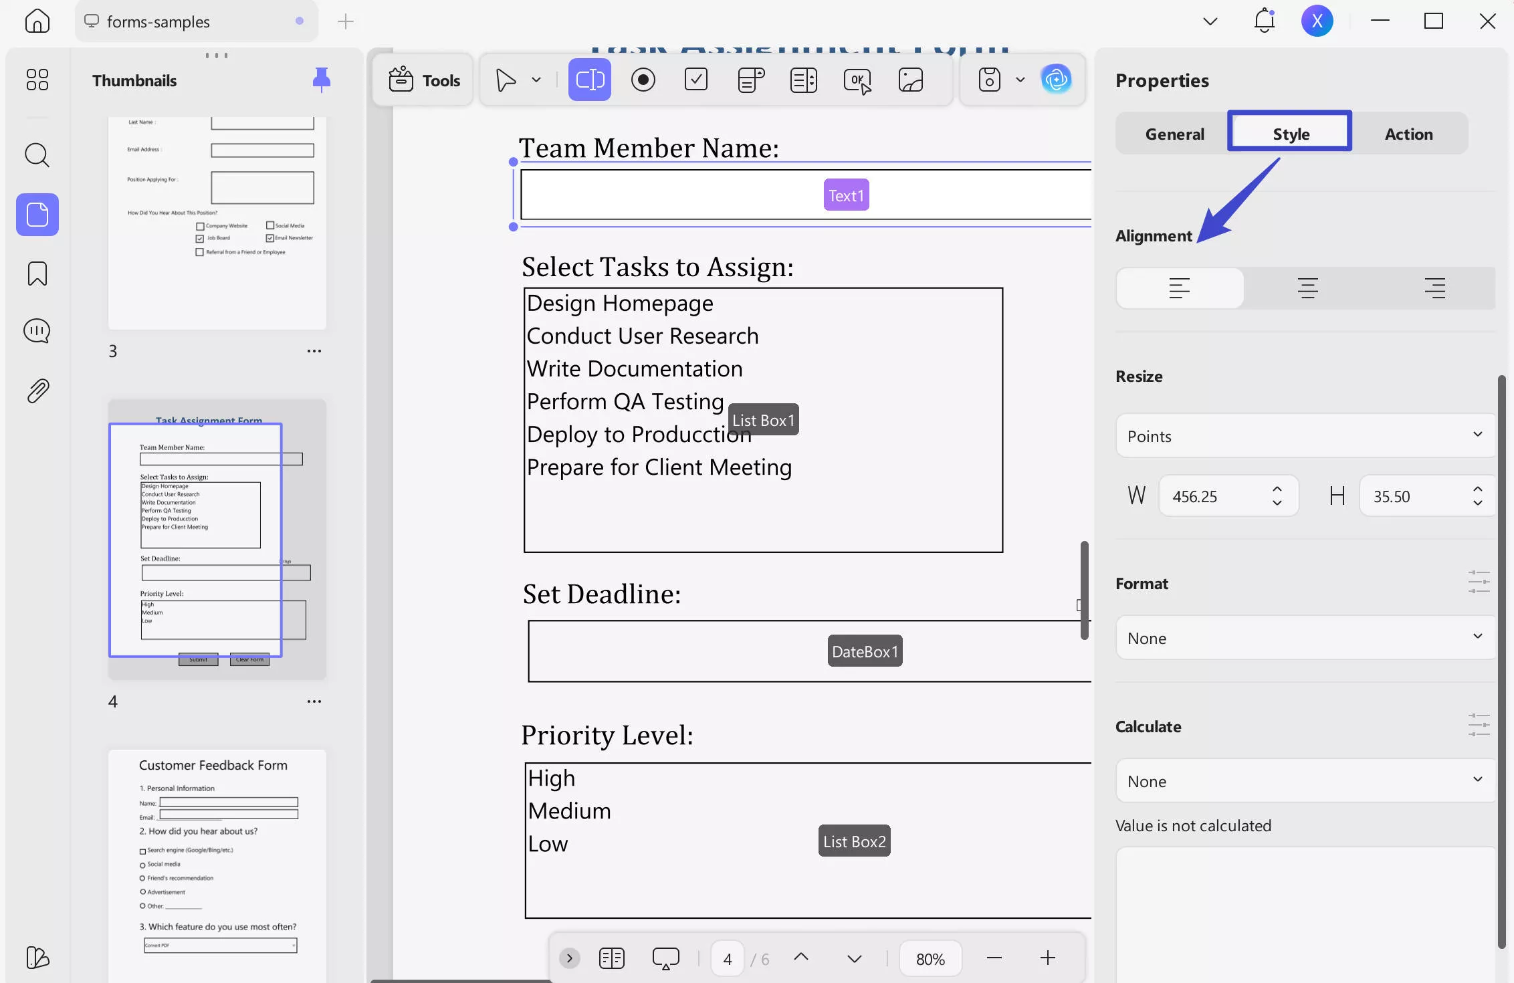Click the Tools button
This screenshot has width=1514, height=983.
[x=423, y=80]
